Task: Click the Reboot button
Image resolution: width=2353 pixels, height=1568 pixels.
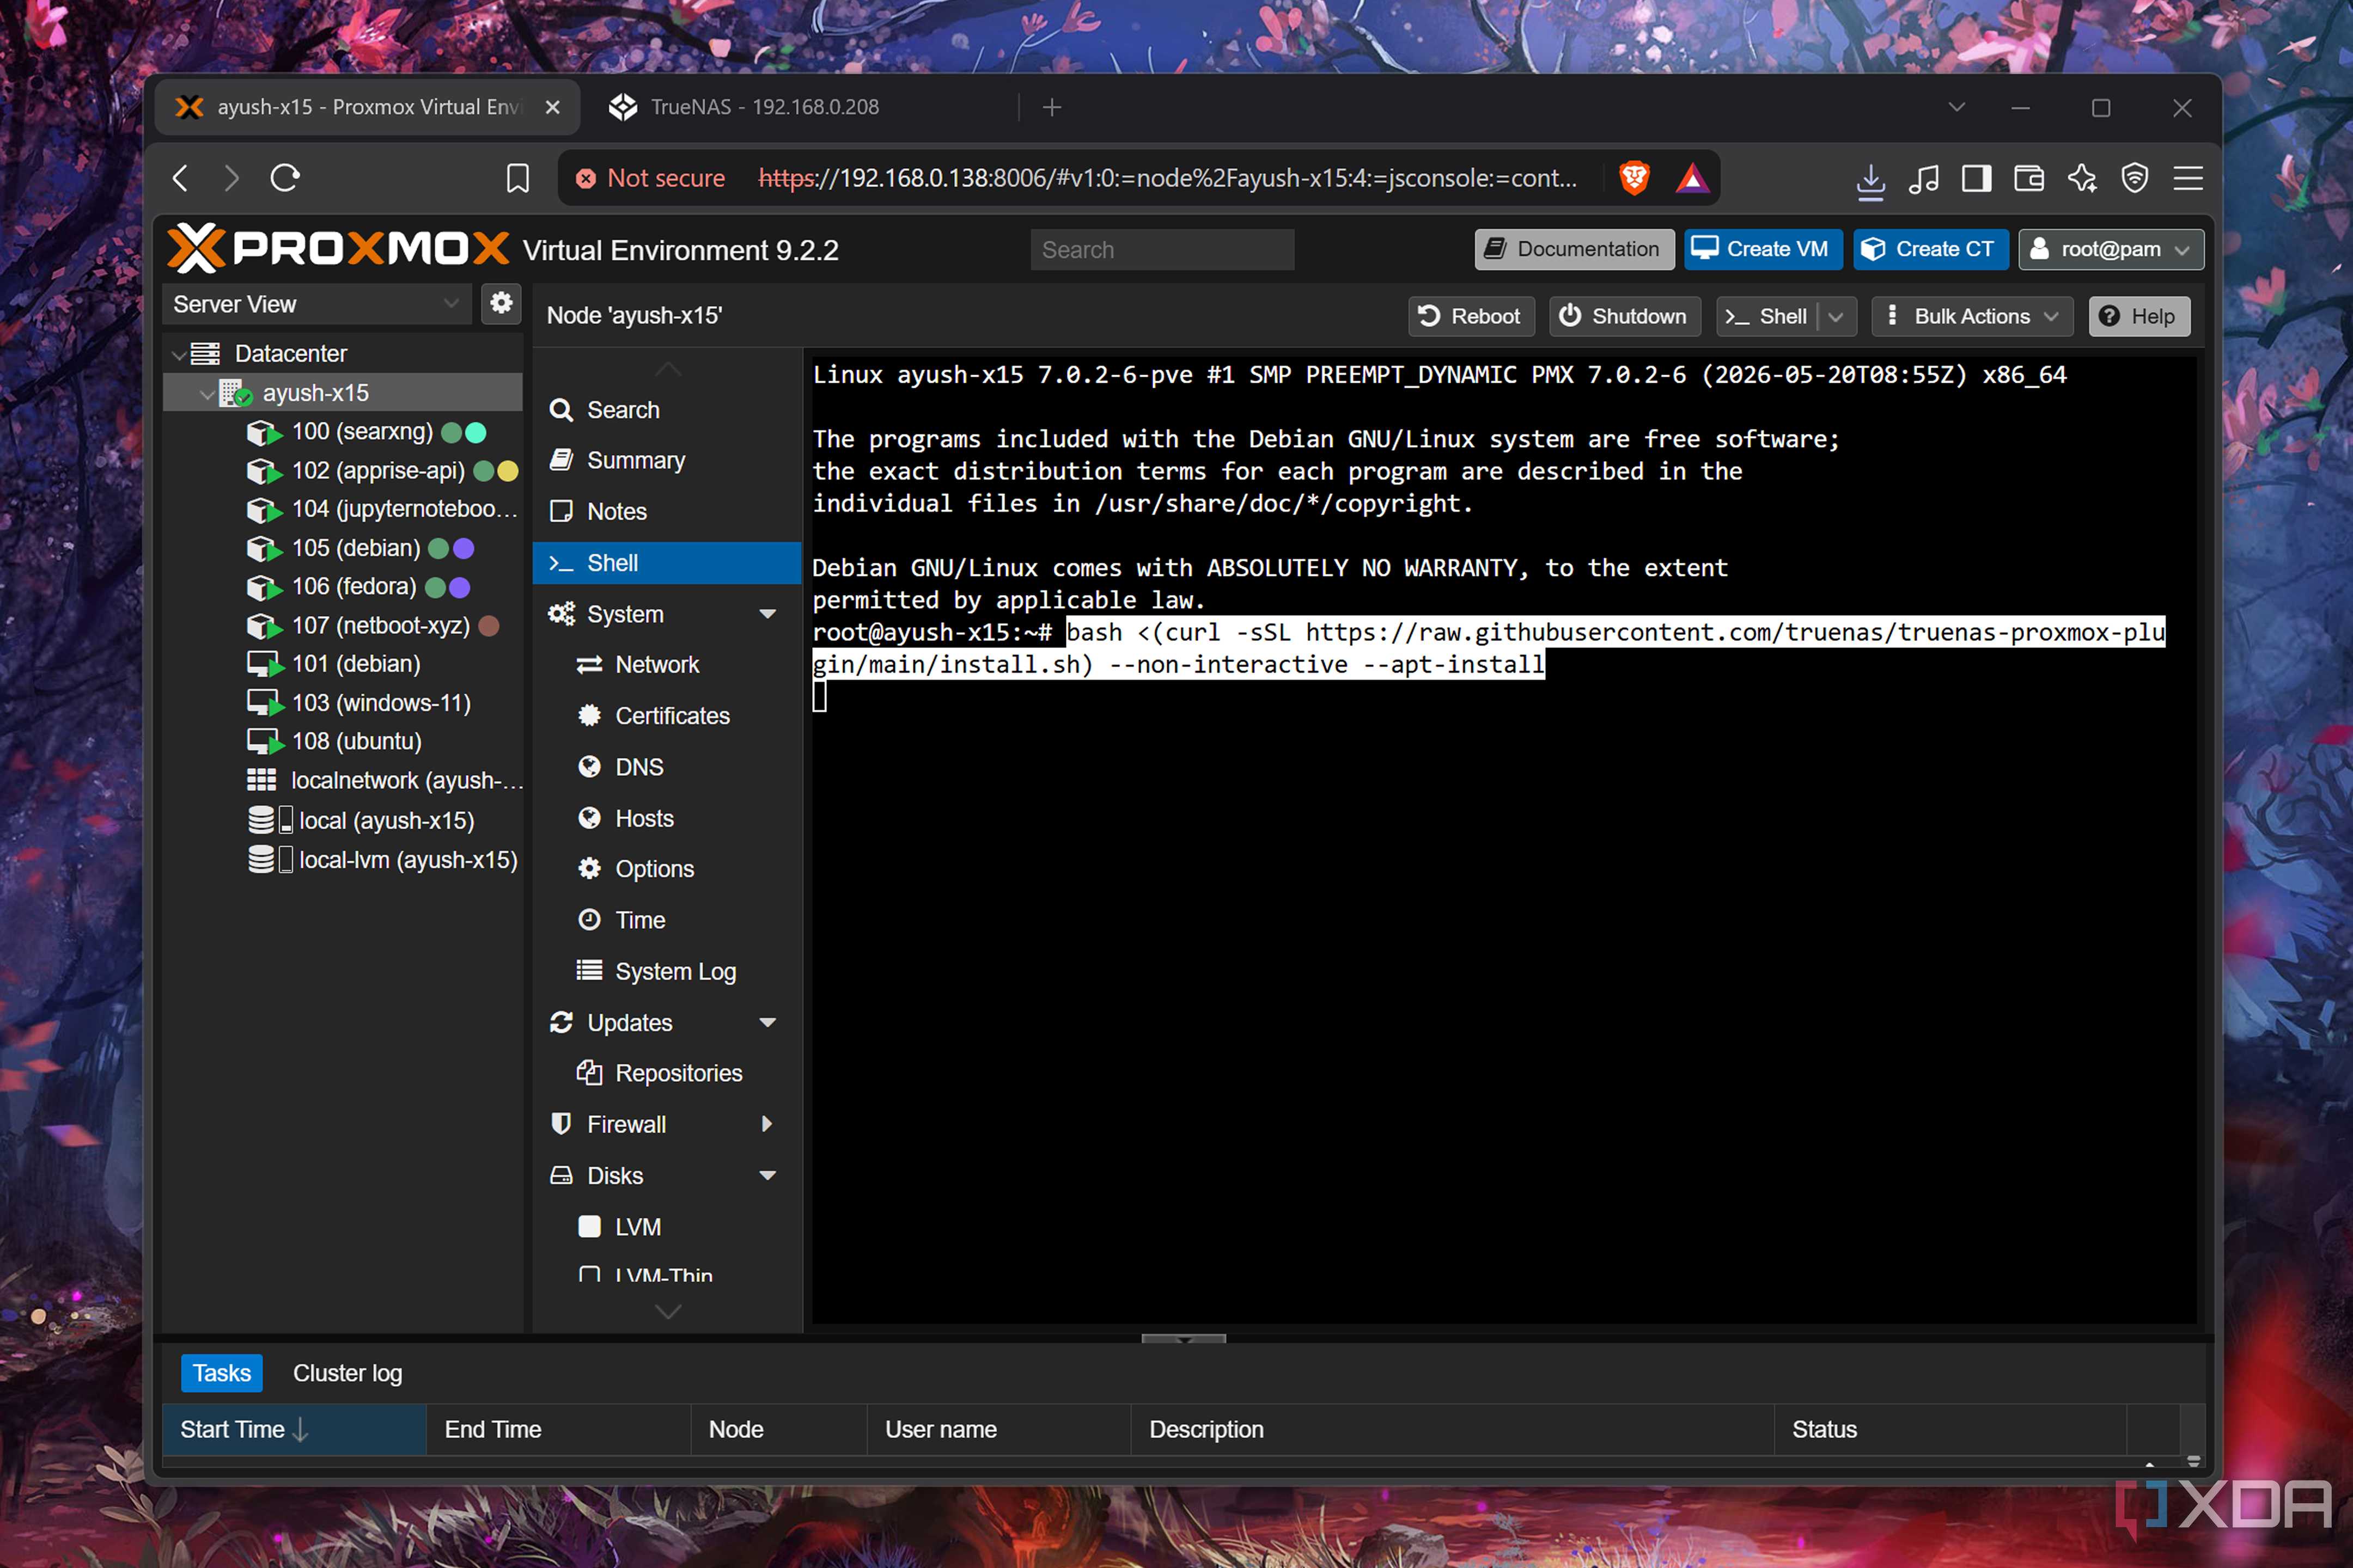Action: coord(1471,317)
